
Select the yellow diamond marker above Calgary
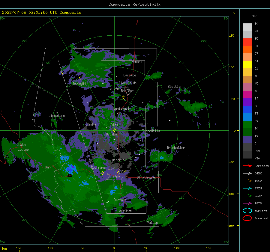tap(118, 173)
